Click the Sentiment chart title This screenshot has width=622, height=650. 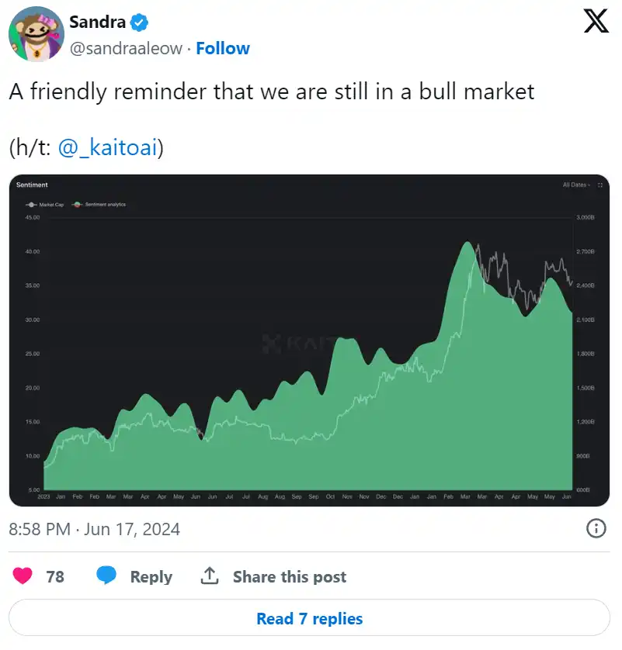(x=32, y=185)
